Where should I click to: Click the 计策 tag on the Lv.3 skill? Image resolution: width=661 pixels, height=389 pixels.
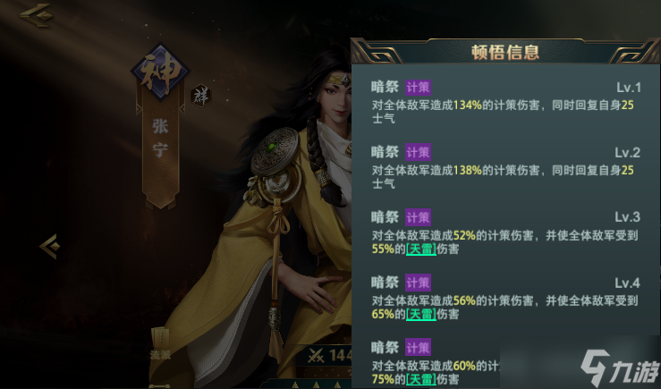click(x=418, y=217)
